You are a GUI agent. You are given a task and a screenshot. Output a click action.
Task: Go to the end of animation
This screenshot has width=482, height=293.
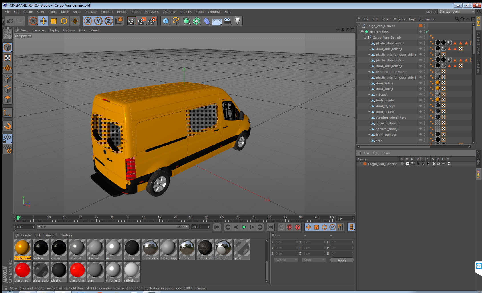coord(270,227)
